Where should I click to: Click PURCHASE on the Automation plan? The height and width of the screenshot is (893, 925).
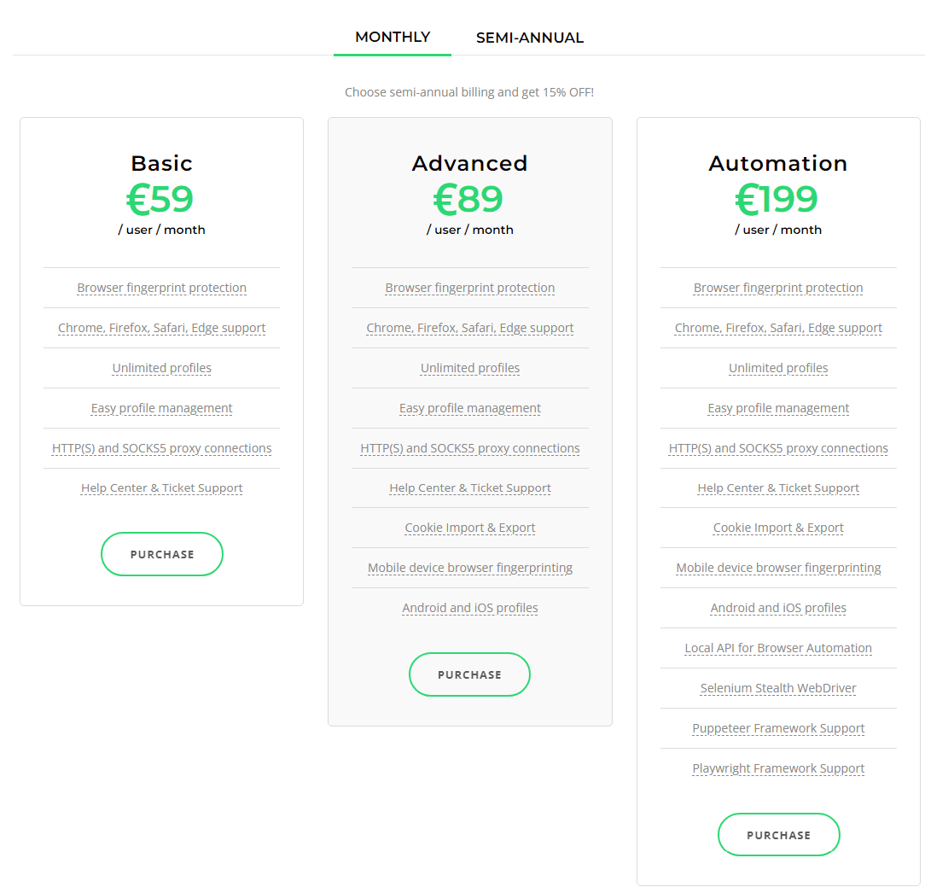(x=778, y=834)
